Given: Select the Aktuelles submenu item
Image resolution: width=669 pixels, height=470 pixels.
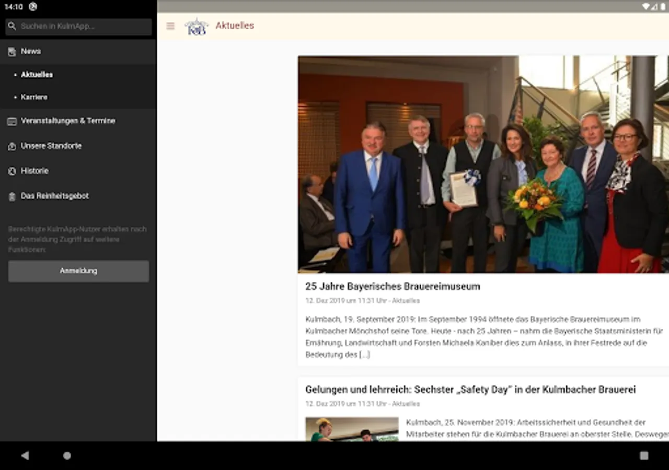Looking at the screenshot, I should [x=78, y=75].
